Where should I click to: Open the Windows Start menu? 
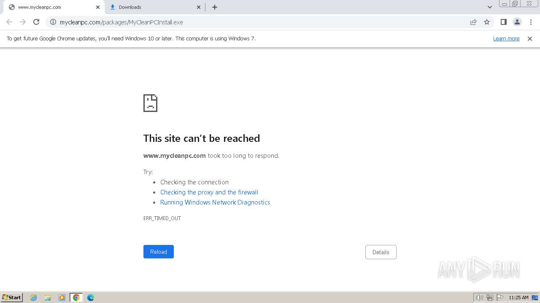12,298
